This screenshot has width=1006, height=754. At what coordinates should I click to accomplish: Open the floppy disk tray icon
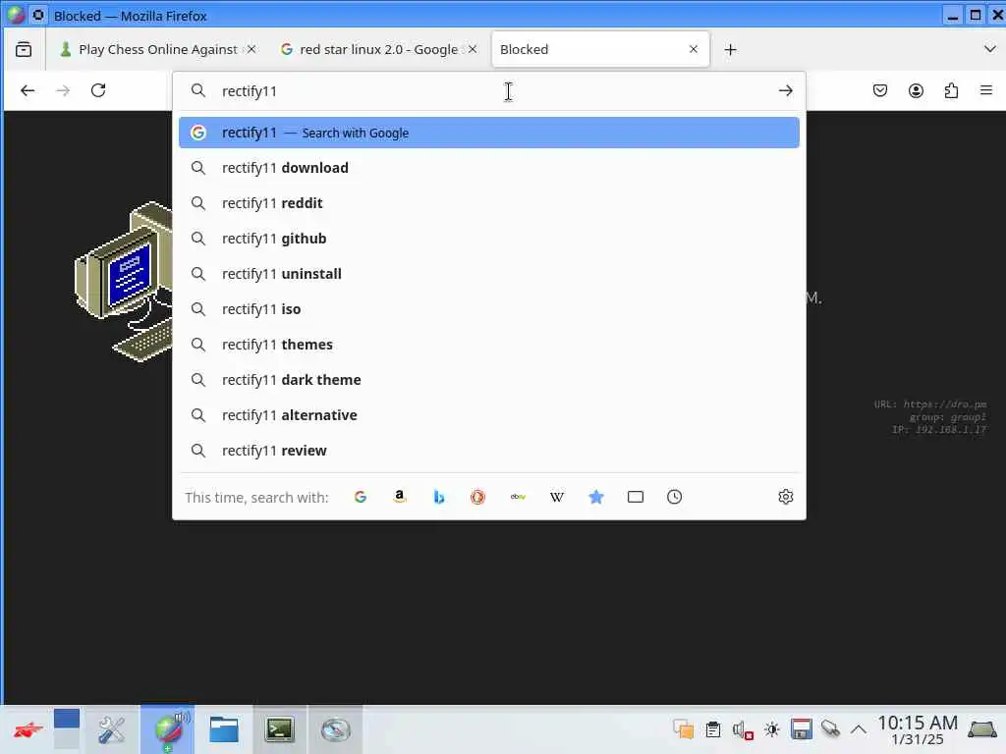[802, 729]
